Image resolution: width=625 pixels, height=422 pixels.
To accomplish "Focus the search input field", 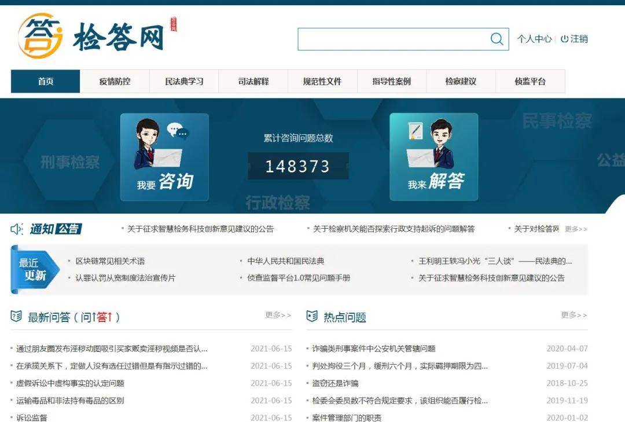I will point(394,39).
